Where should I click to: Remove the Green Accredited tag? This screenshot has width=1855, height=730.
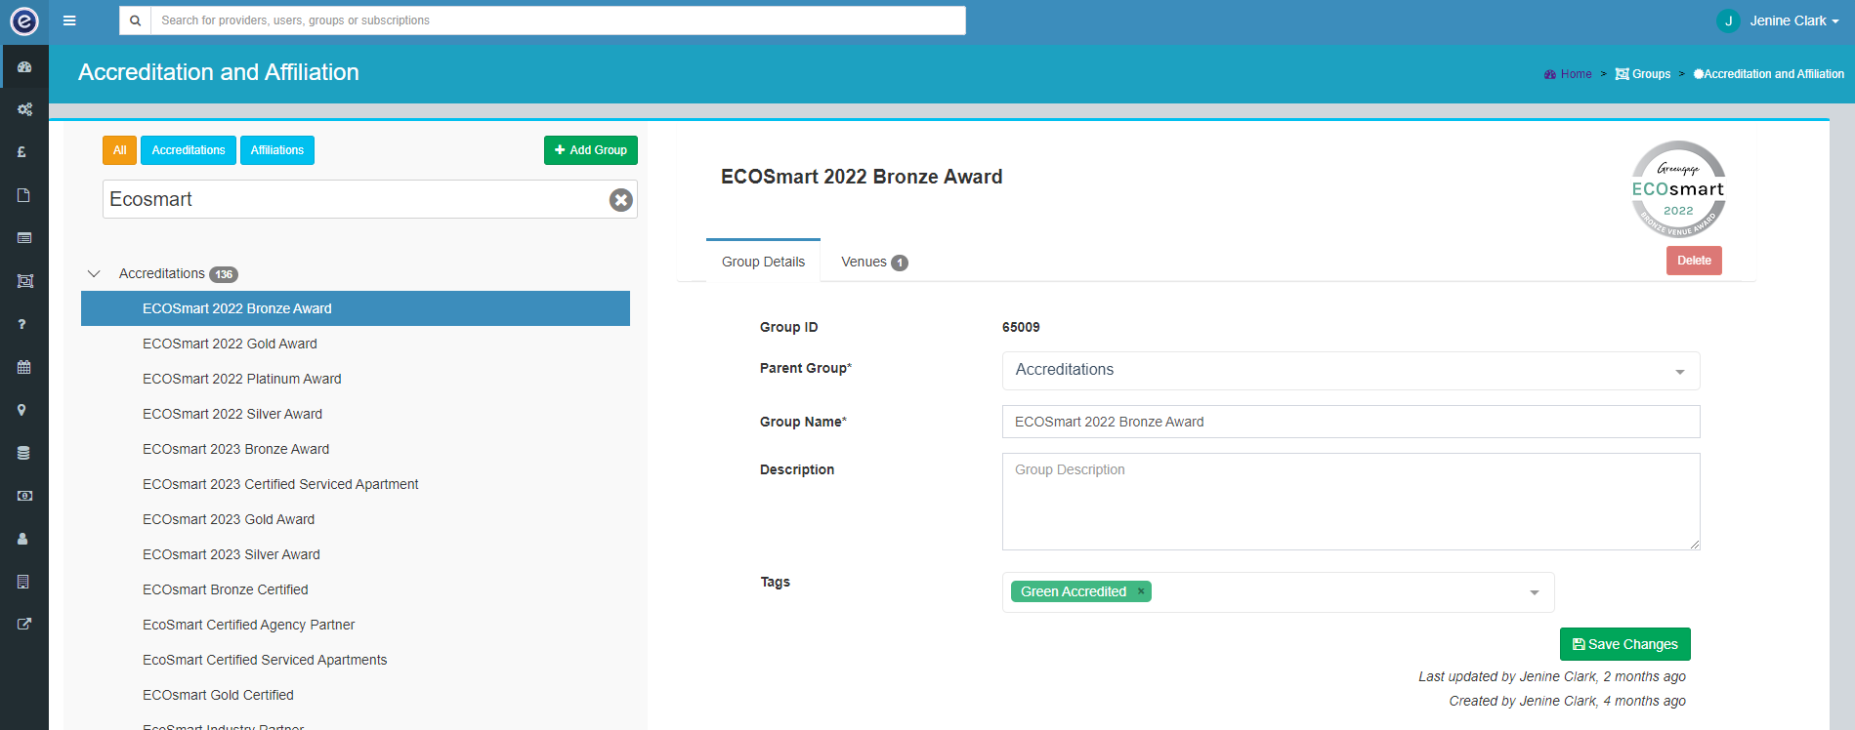[1141, 591]
